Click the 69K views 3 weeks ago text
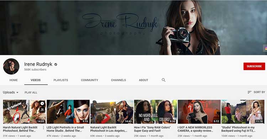This screenshot has height=139, width=267. 105,136
